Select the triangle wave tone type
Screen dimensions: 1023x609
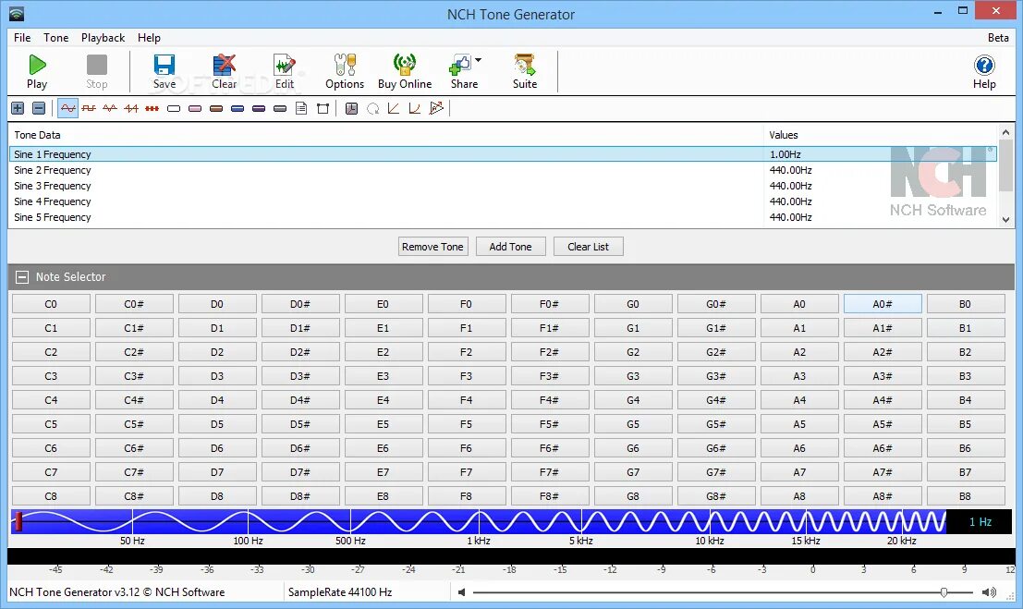tap(110, 108)
